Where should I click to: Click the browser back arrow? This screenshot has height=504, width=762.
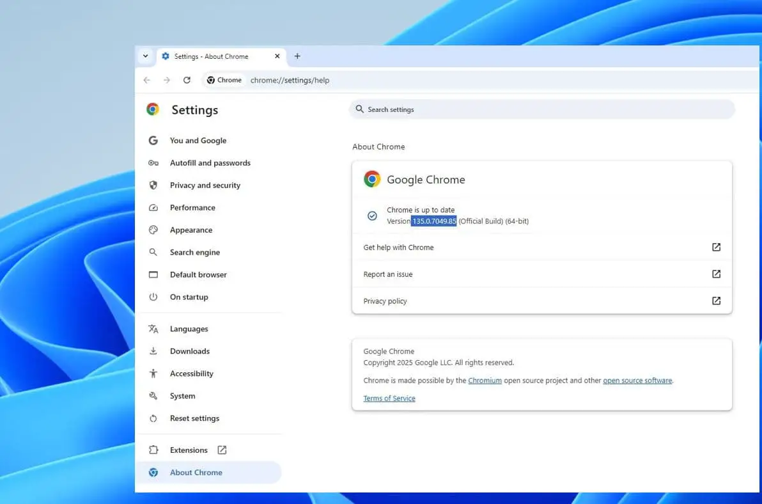tap(147, 80)
